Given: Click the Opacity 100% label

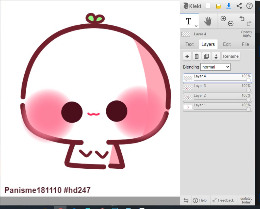Looking at the screenshot, I should pyautogui.click(x=246, y=34).
